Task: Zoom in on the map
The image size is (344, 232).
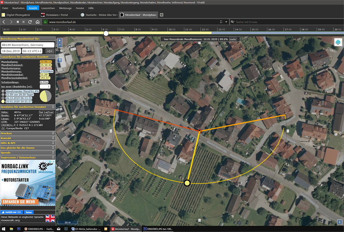Action: (x=59, y=41)
